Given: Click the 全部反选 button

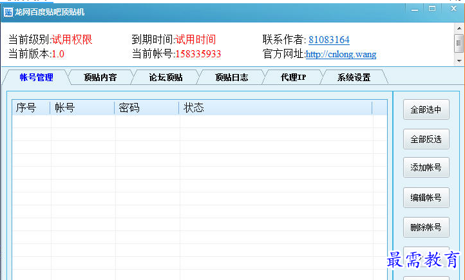Looking at the screenshot, I should coord(426,139).
